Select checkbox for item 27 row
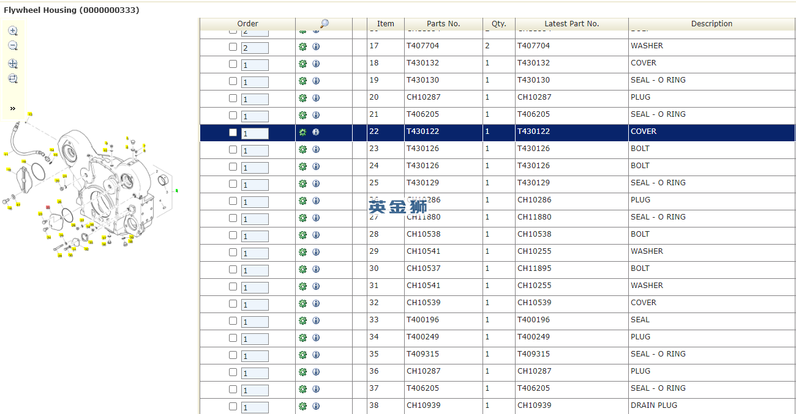The width and height of the screenshot is (796, 414). click(x=233, y=218)
